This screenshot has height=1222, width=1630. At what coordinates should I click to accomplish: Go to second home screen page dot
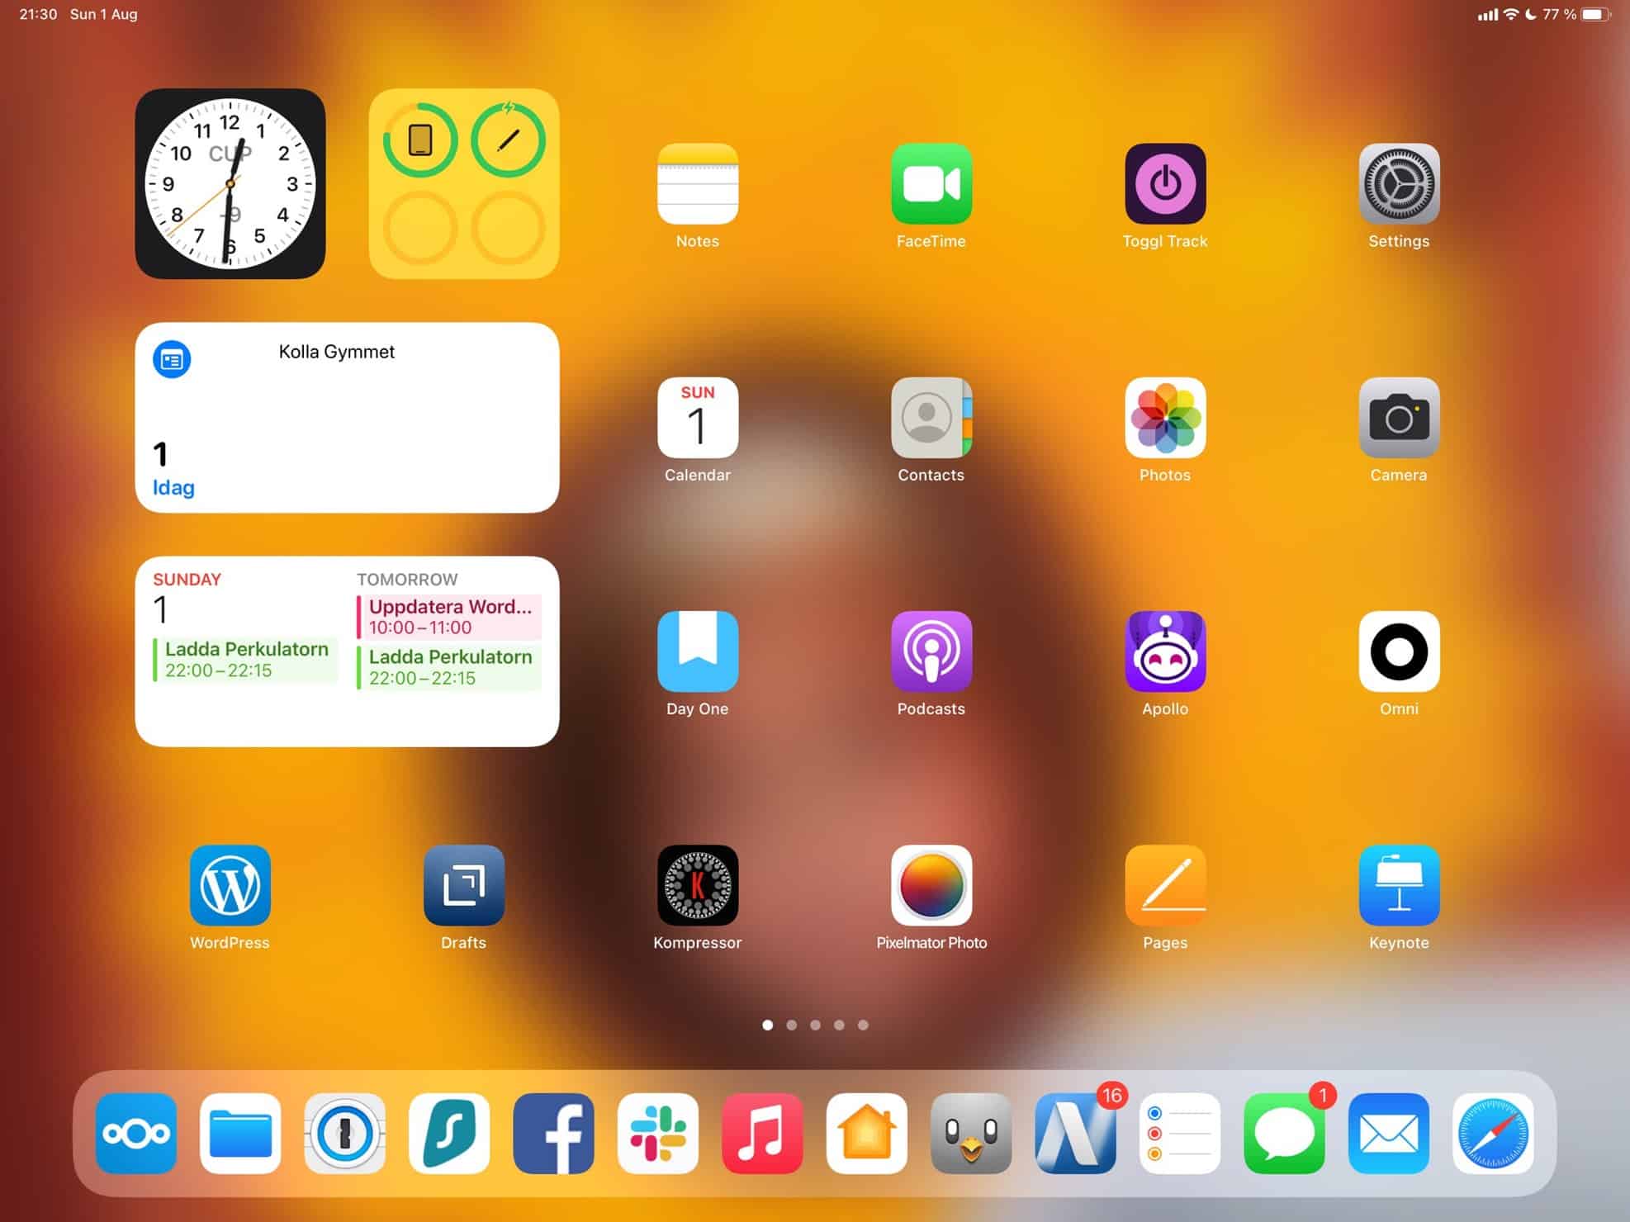(x=792, y=1025)
